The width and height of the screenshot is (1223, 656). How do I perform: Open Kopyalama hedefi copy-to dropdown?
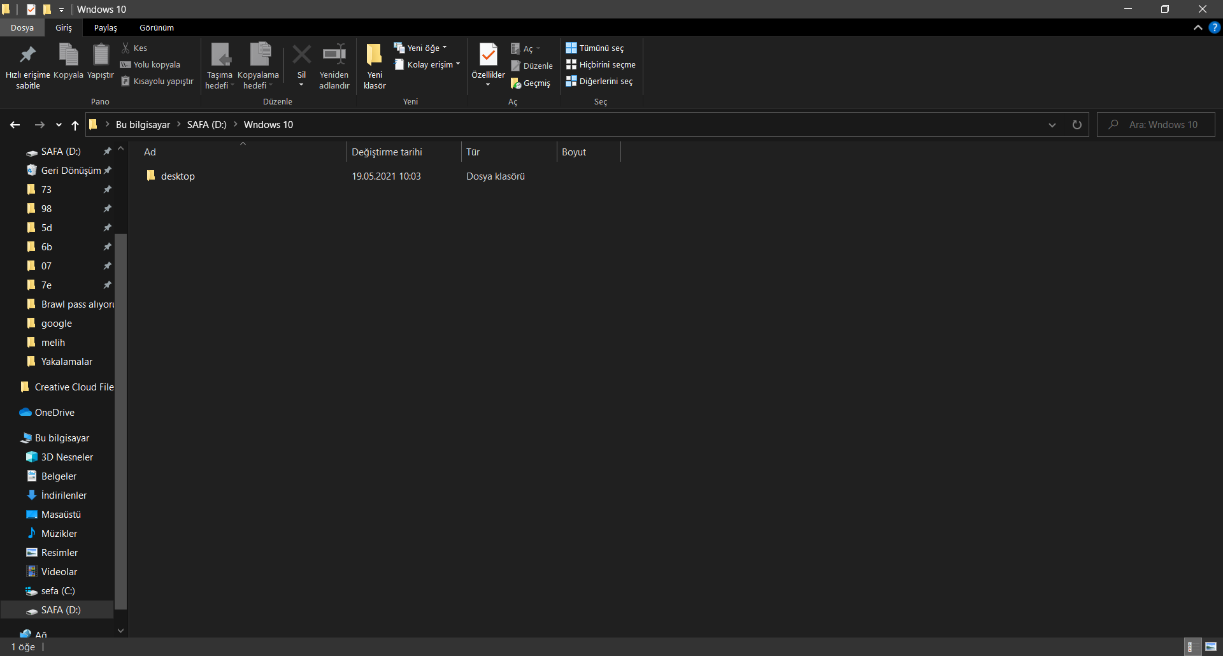[259, 66]
